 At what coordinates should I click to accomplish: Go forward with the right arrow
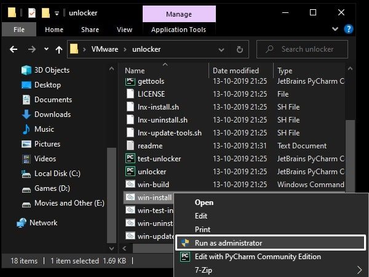(x=32, y=49)
